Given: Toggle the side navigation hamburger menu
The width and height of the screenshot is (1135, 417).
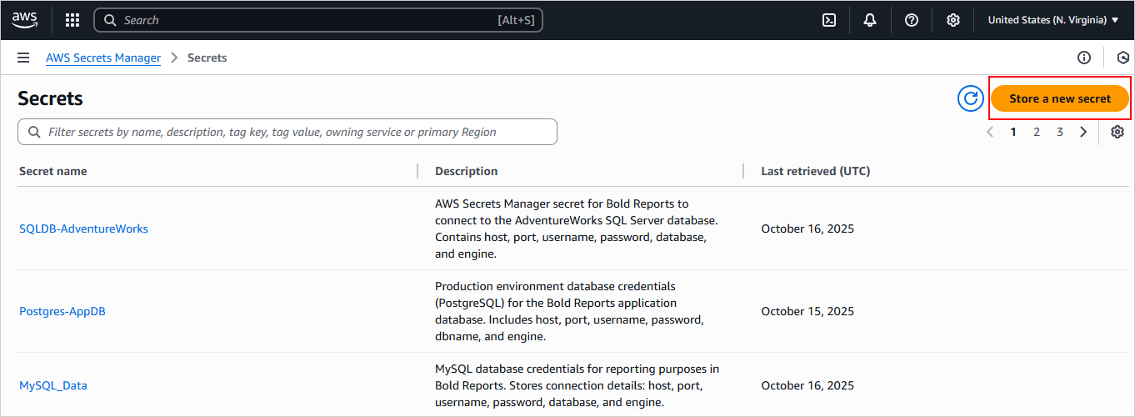Looking at the screenshot, I should point(23,58).
